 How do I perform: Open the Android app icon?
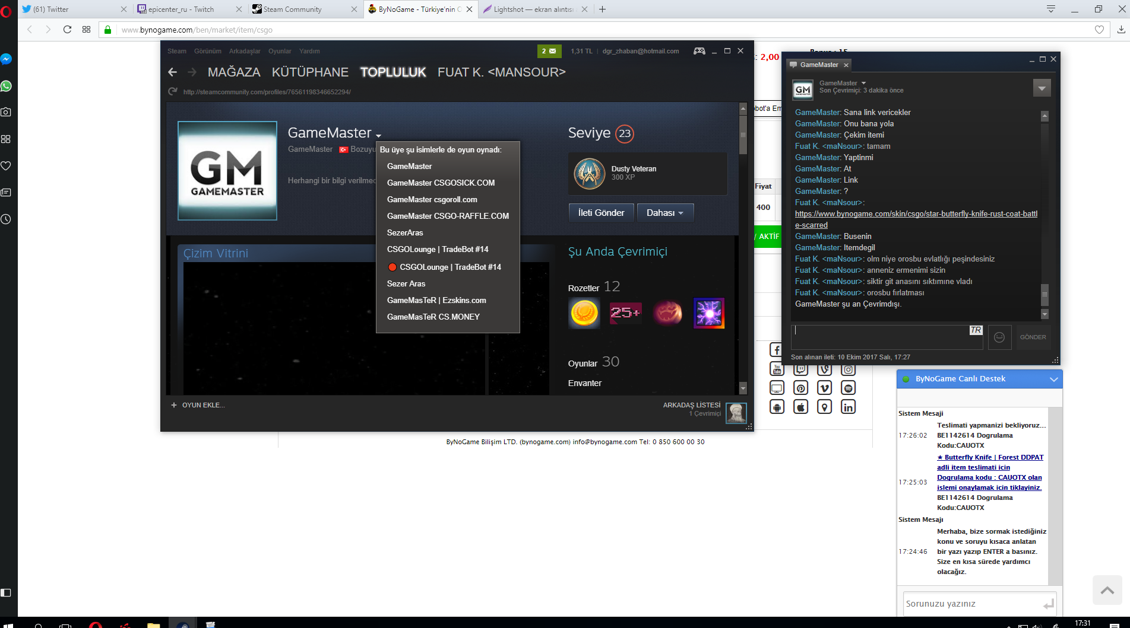click(x=777, y=407)
